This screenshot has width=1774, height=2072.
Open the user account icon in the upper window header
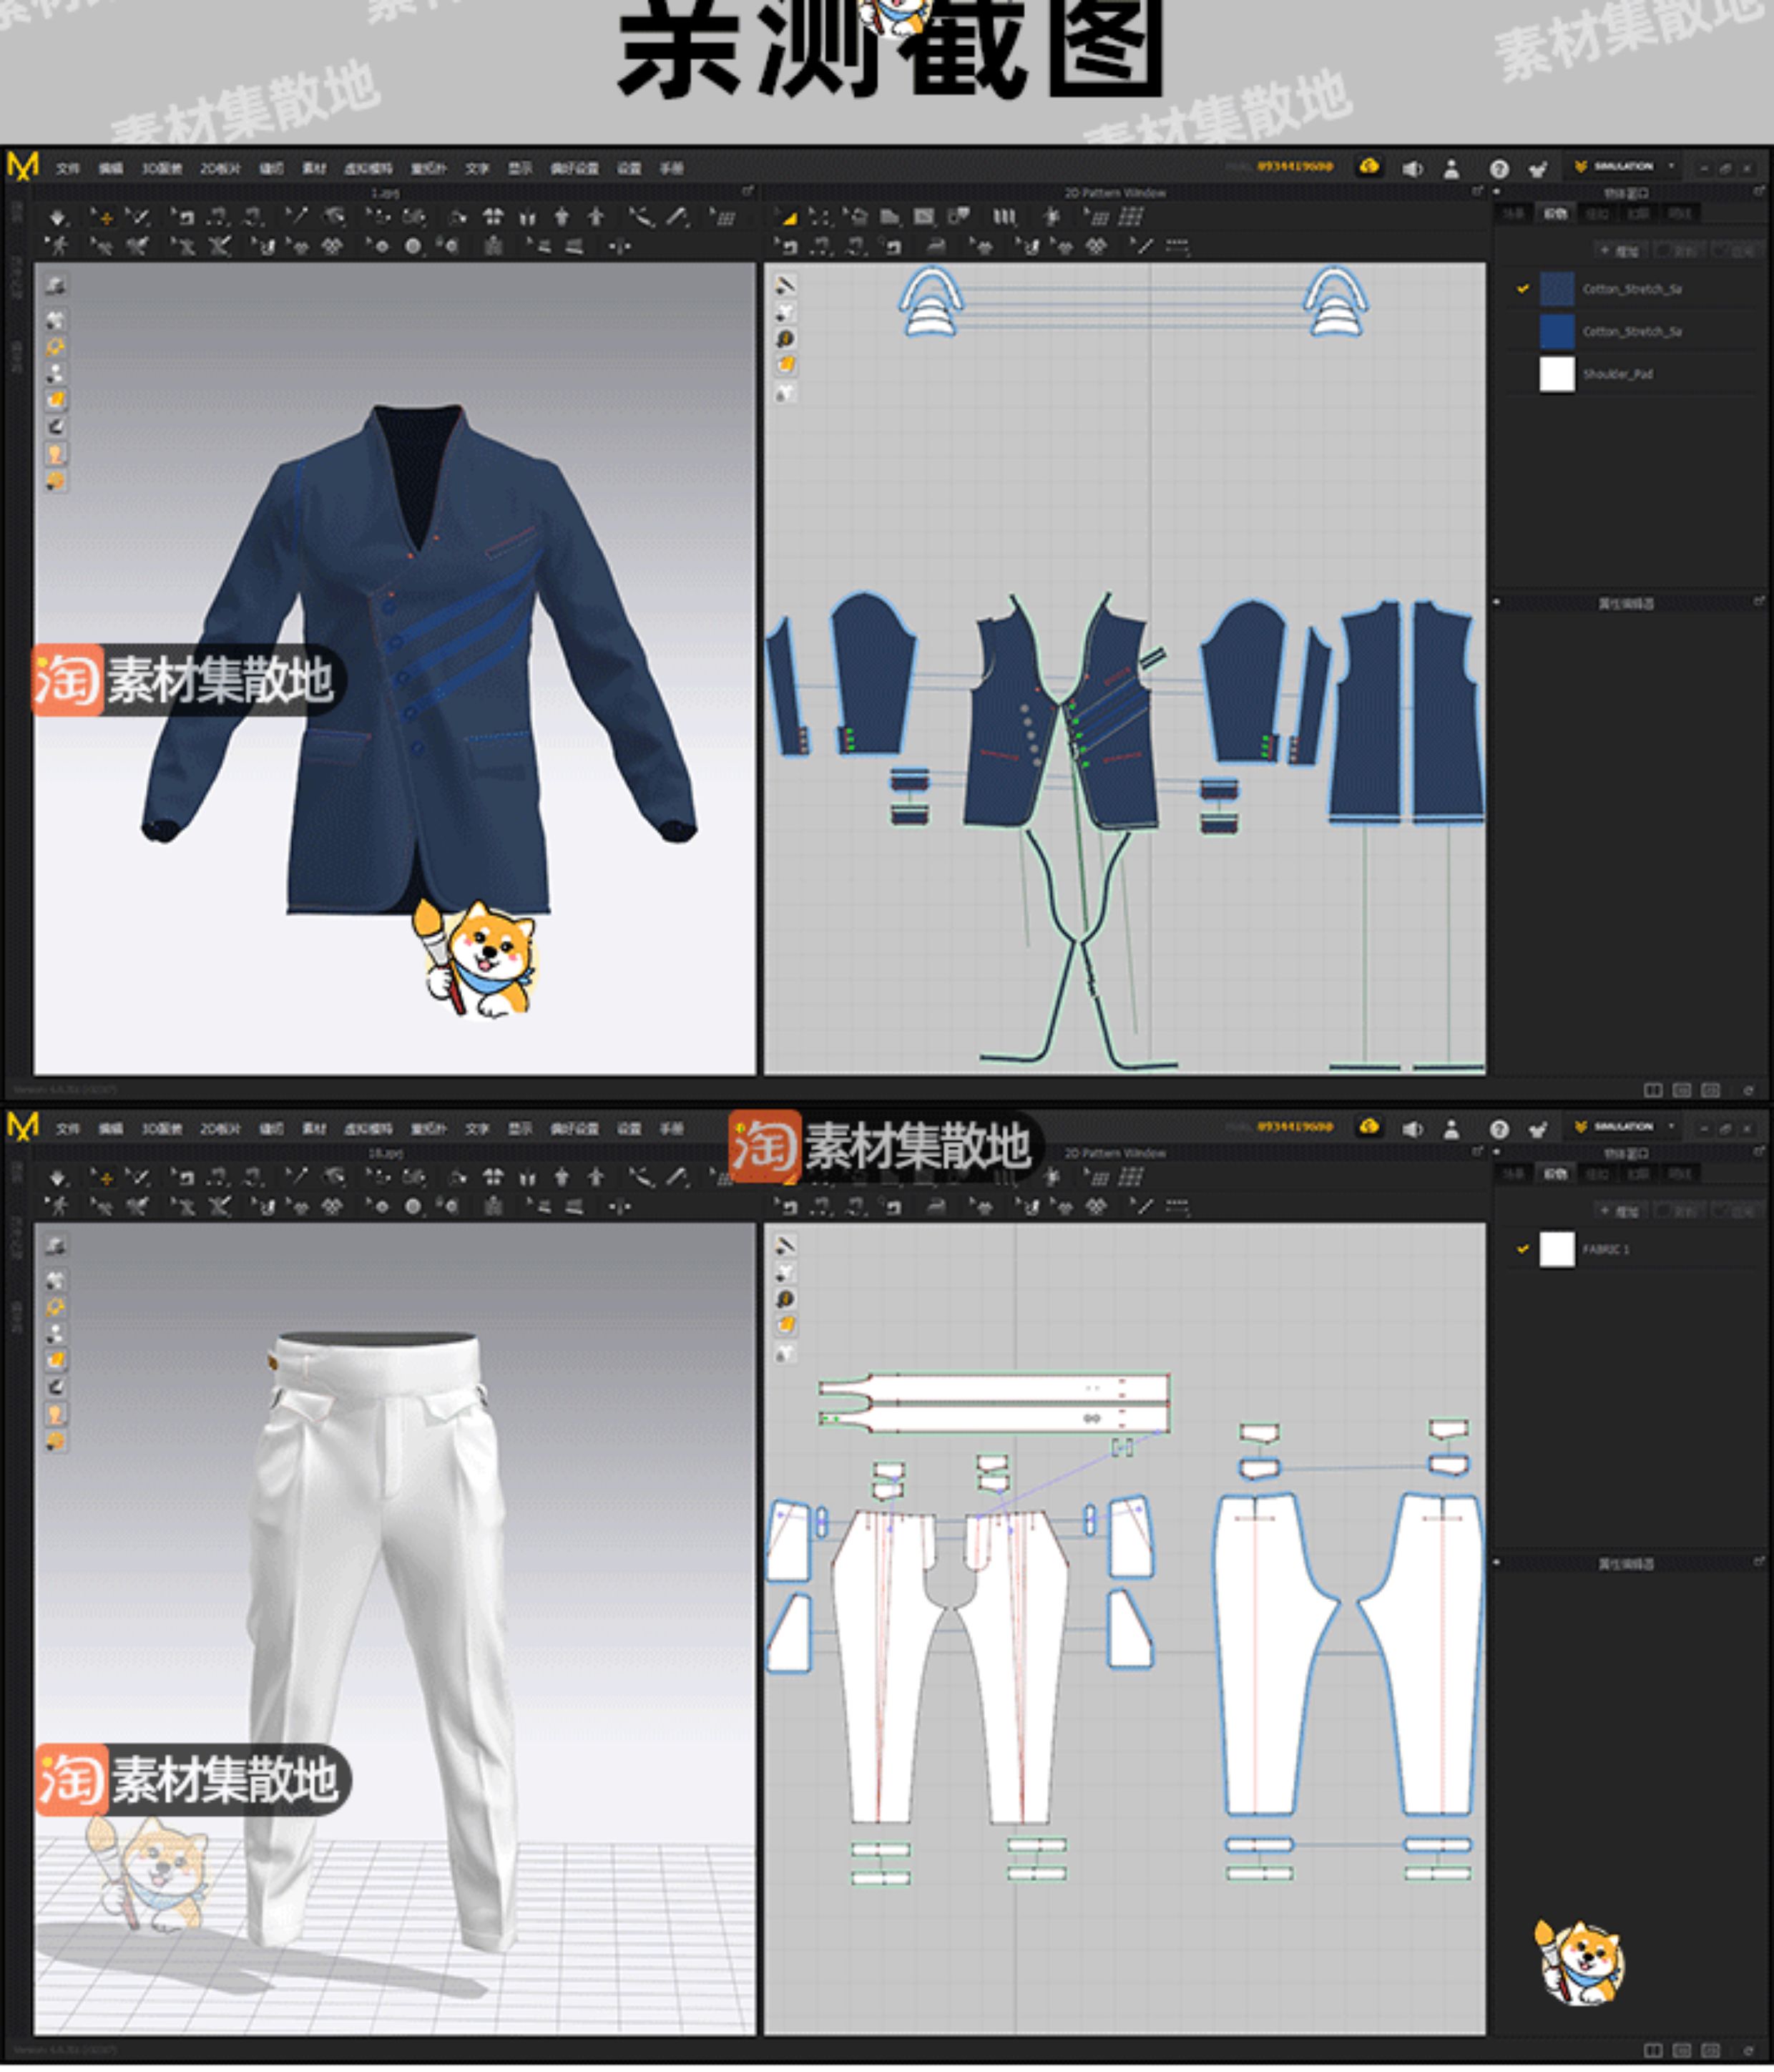pyautogui.click(x=1451, y=169)
